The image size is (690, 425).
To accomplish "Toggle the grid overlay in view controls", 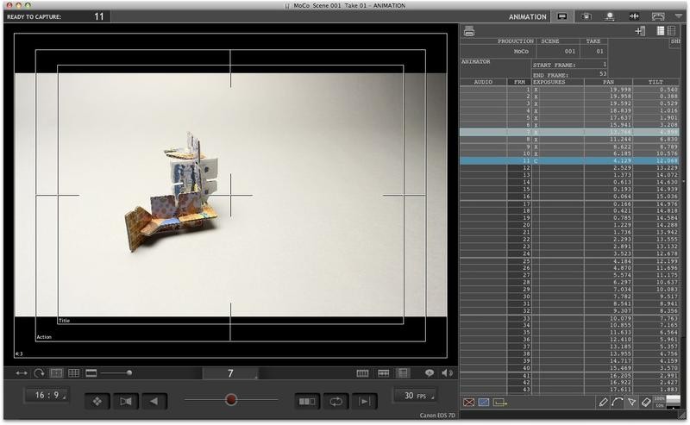I will point(74,372).
